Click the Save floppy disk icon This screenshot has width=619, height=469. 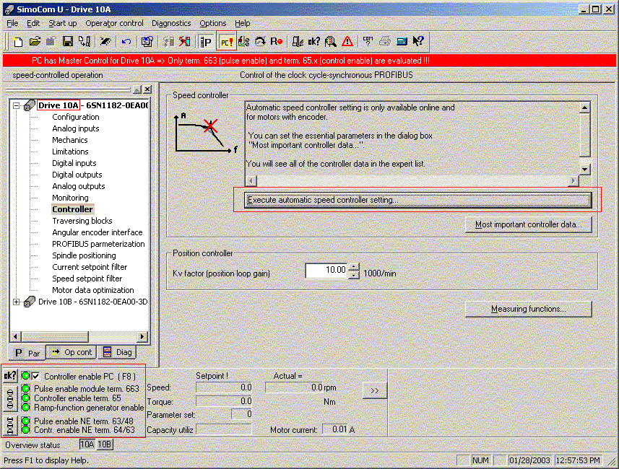click(67, 41)
